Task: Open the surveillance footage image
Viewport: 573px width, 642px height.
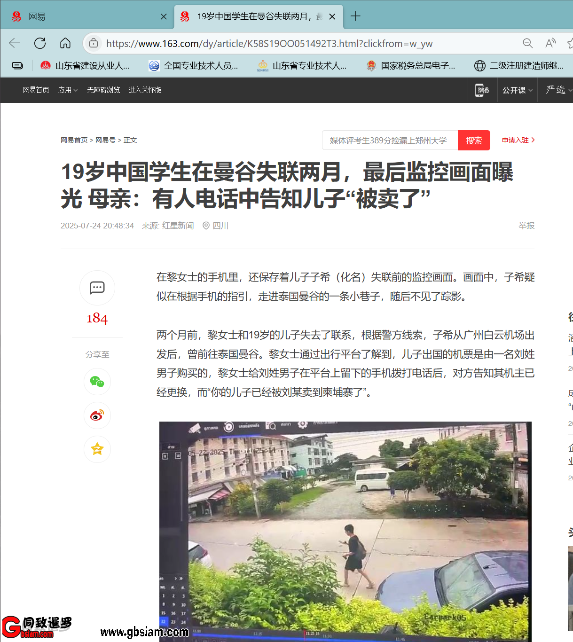Action: 345,531
